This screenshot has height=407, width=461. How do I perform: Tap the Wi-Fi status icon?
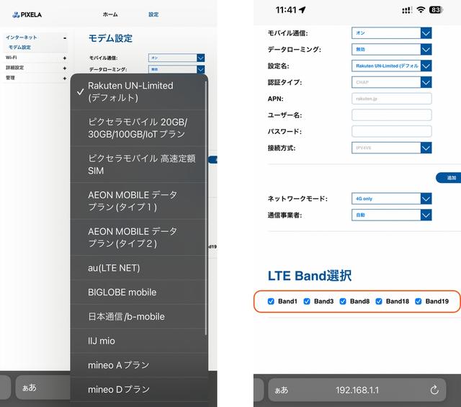[421, 10]
